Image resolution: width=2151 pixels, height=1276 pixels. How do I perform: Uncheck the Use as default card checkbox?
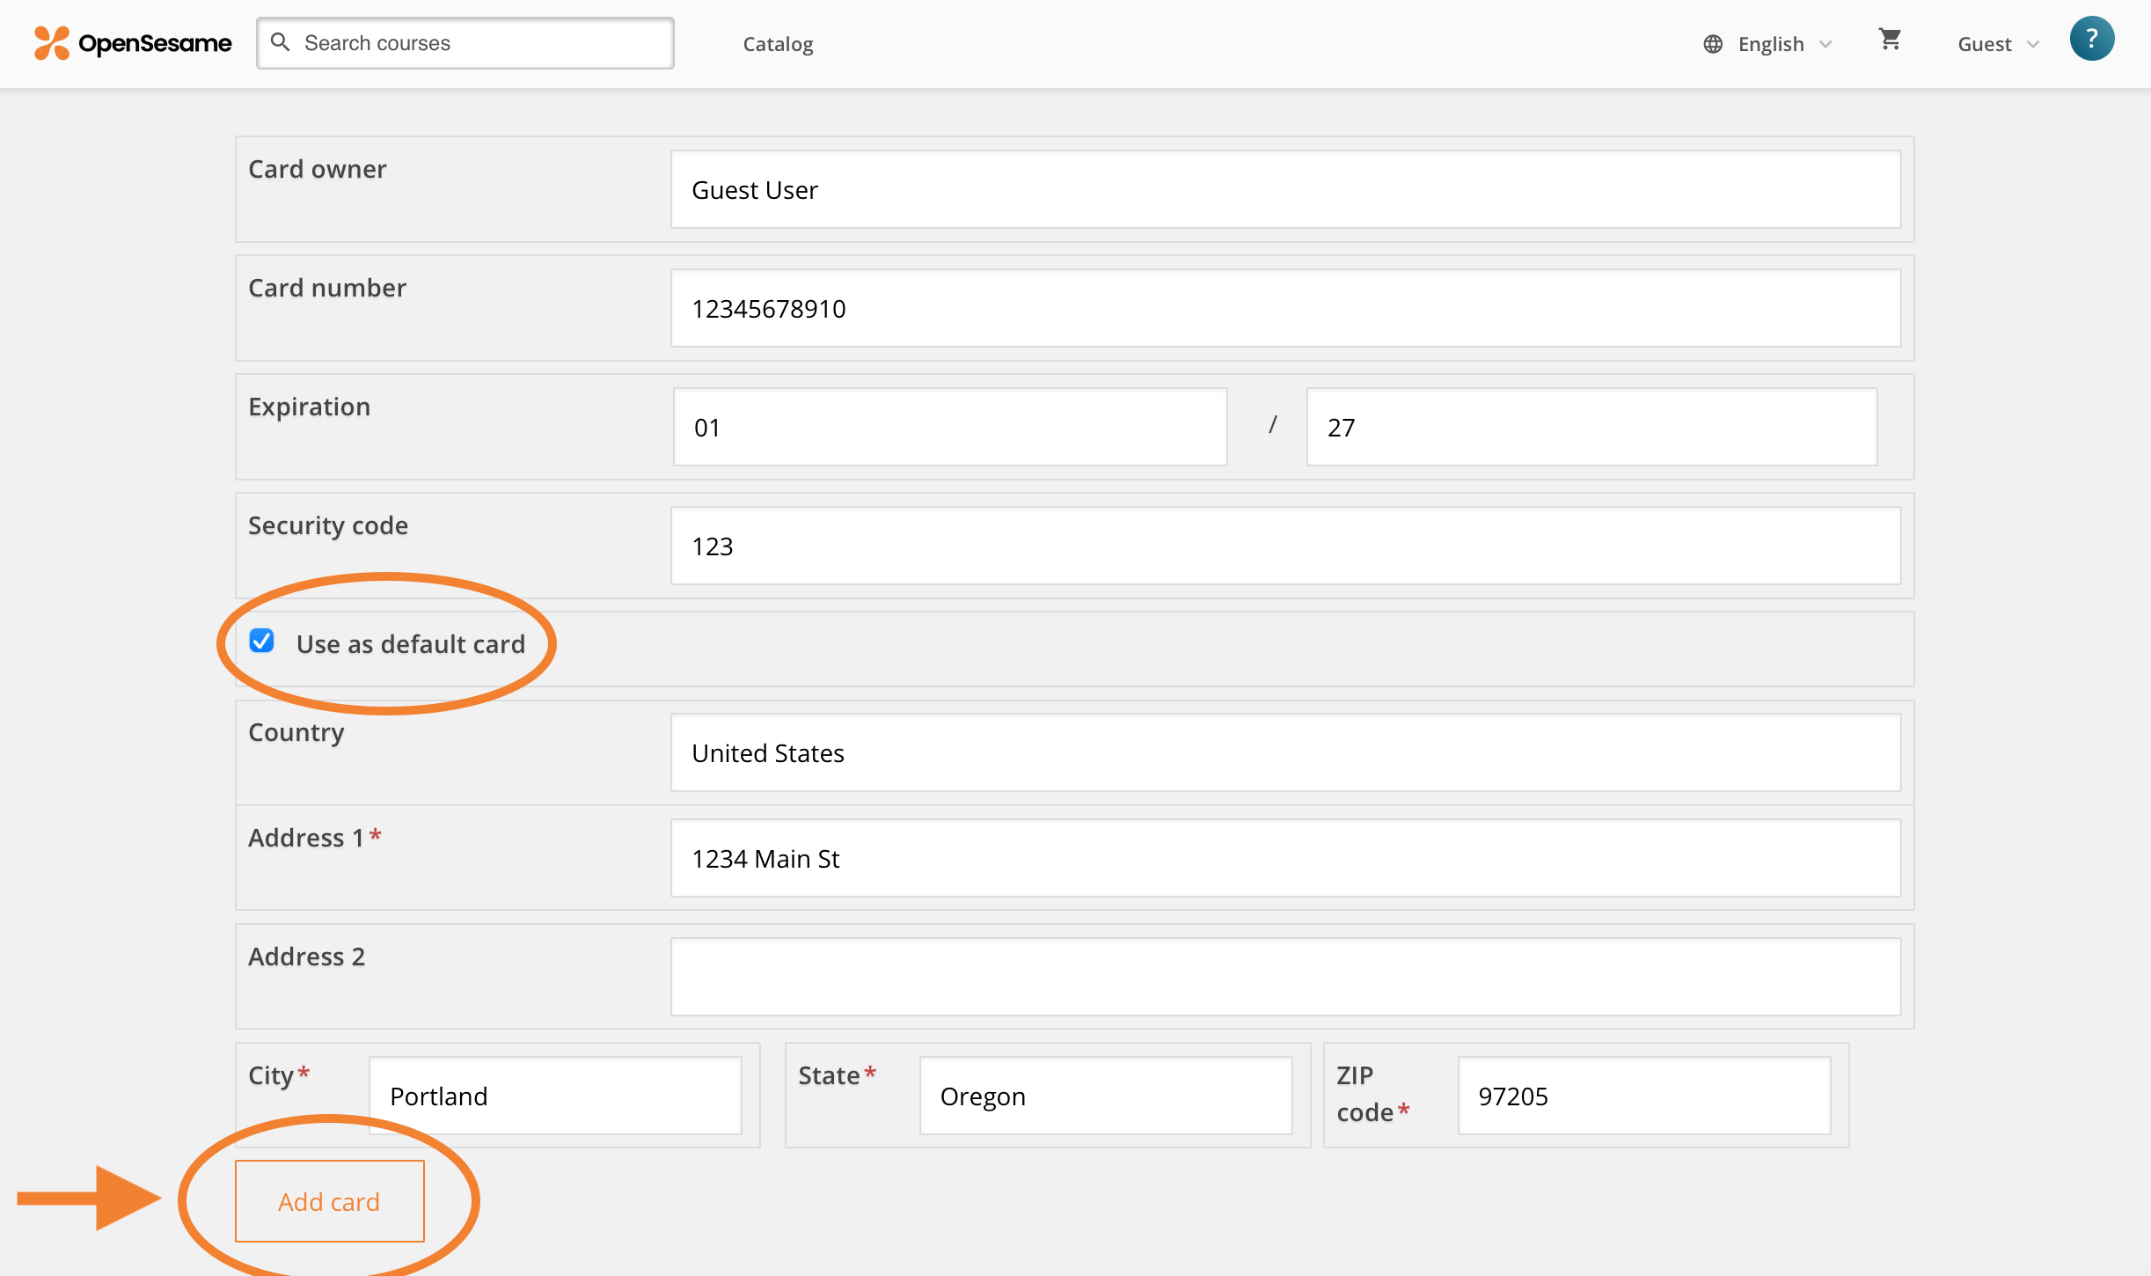[x=261, y=642]
